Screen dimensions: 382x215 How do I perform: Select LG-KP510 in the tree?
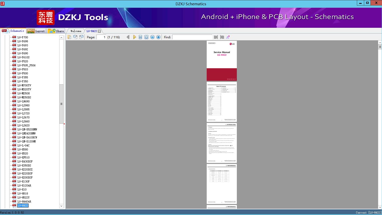24,157
